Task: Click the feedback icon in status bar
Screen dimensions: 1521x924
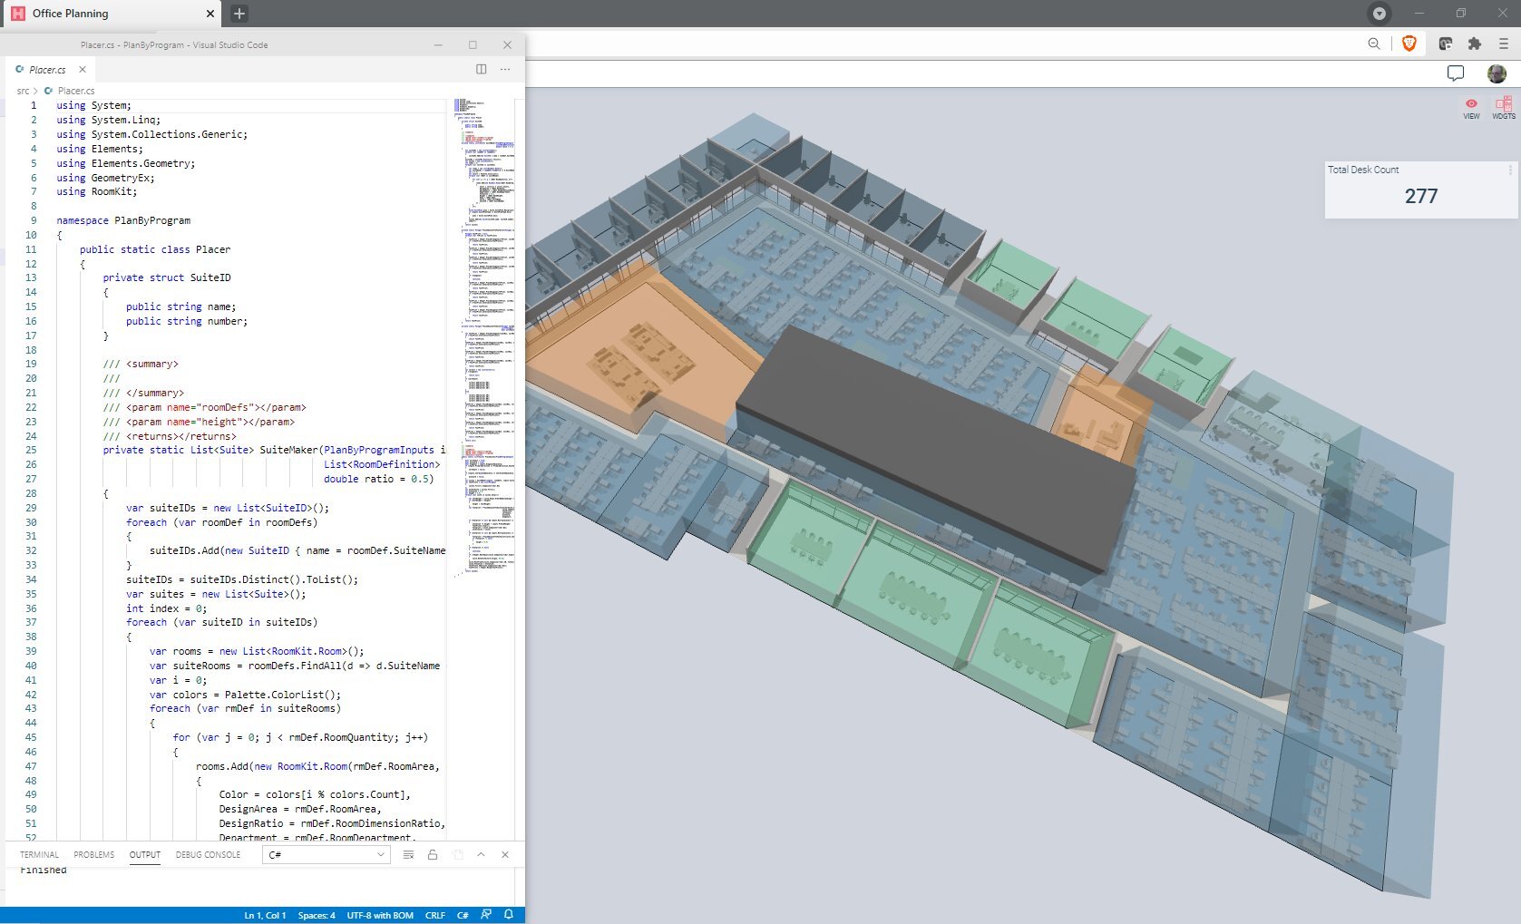Action: click(x=486, y=915)
